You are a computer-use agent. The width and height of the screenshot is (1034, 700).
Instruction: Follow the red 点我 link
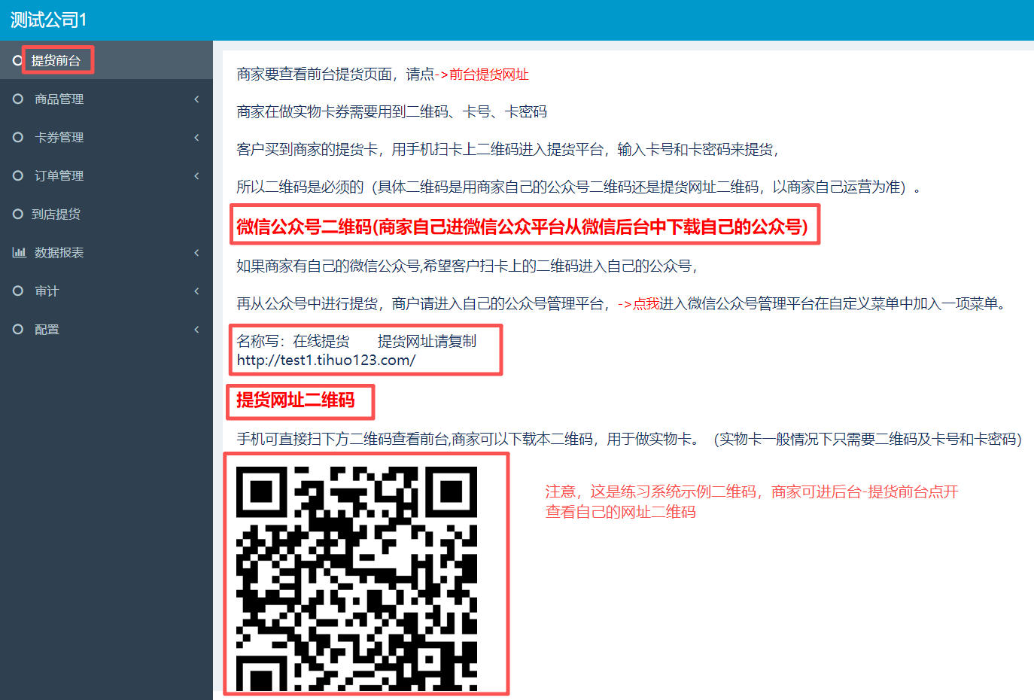tap(646, 303)
